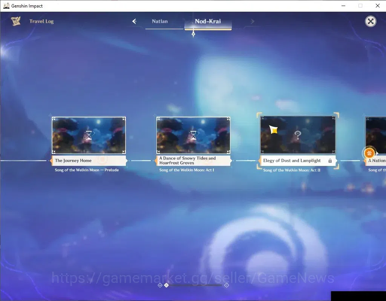
Task: Click the Travel Log scroll icon
Action: point(16,21)
